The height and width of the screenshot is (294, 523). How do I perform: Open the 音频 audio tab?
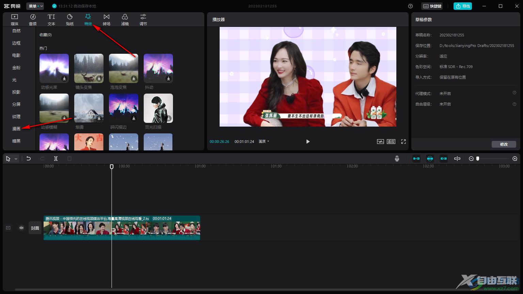33,20
